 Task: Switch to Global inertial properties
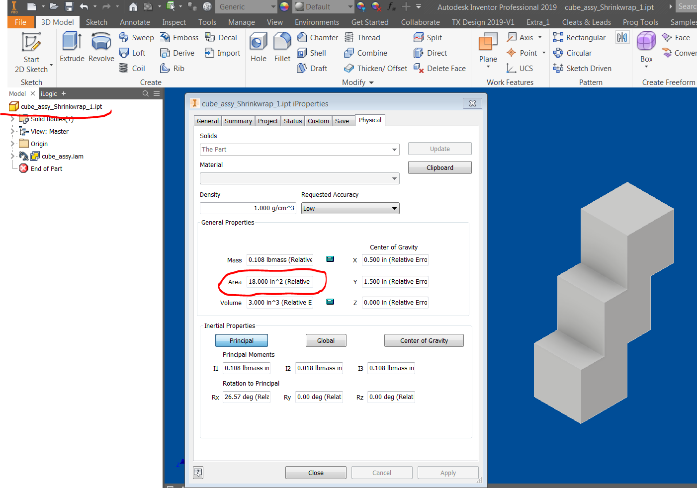click(326, 340)
